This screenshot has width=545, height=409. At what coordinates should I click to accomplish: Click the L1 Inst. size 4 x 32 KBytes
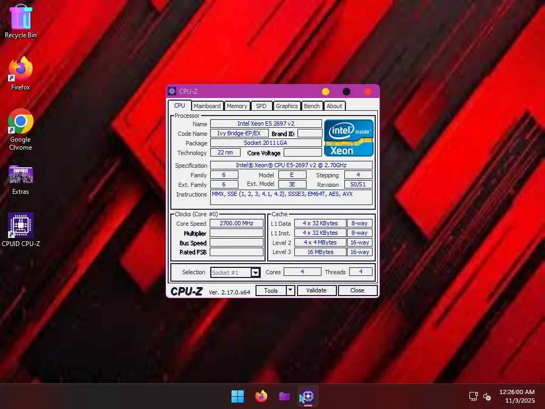coord(320,233)
